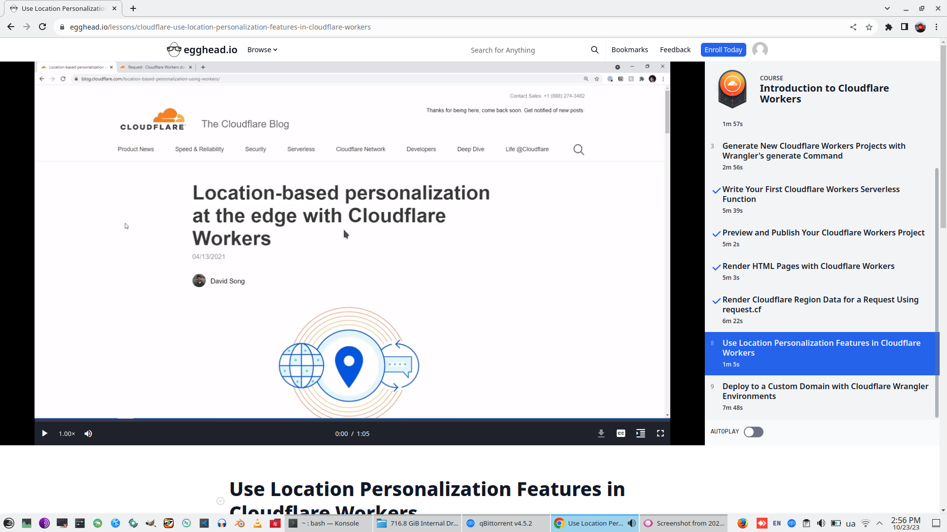Open the Chrome tab search chevron
This screenshot has height=532, width=947.
point(887,8)
